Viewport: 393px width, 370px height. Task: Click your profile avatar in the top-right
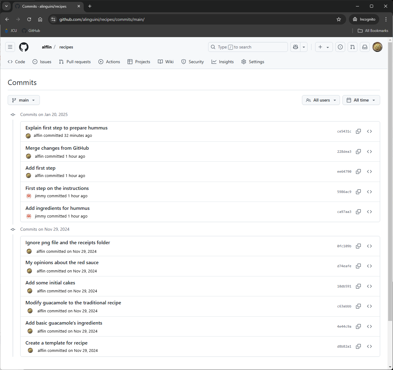coord(377,47)
